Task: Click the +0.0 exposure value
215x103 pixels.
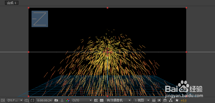Action: tap(184, 101)
